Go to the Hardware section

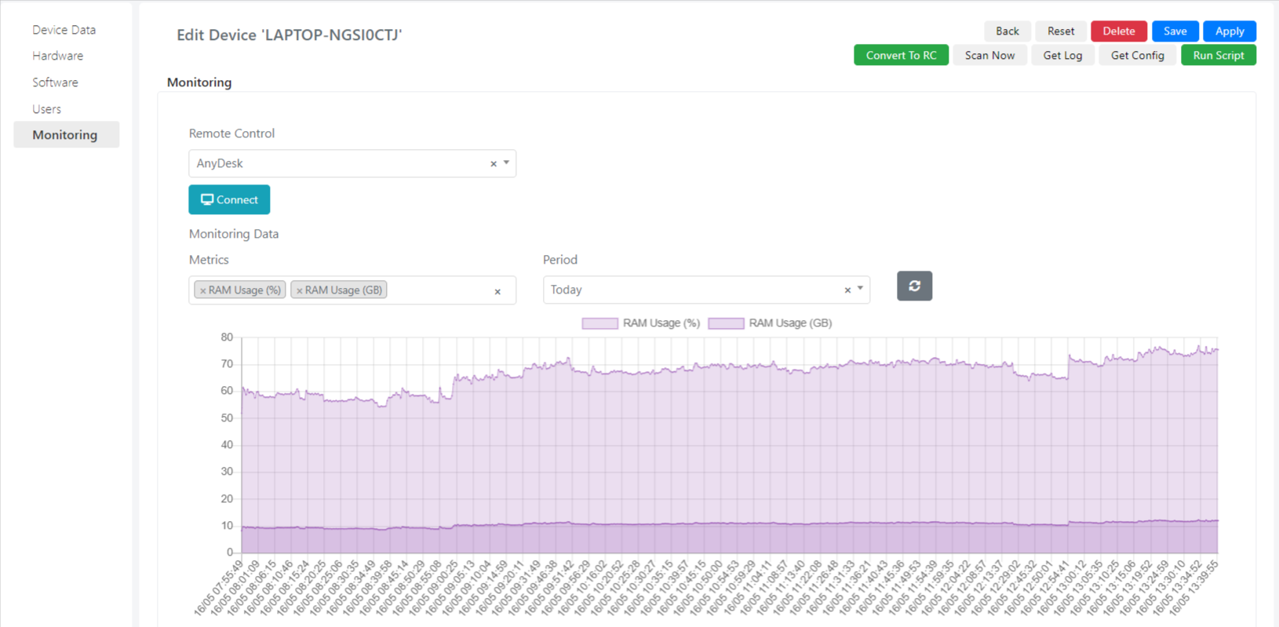tap(58, 56)
